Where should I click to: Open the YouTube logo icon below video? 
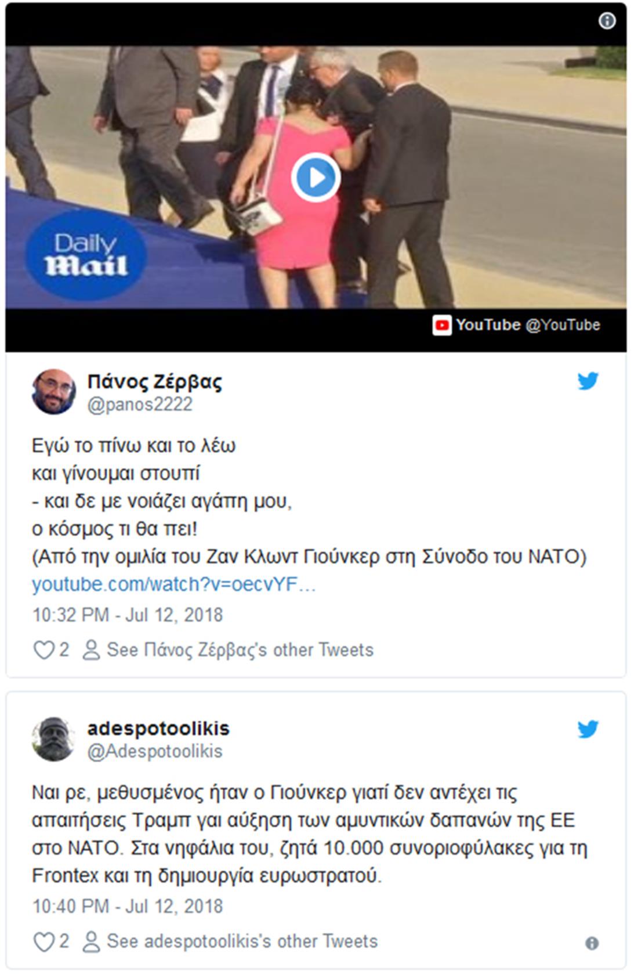(442, 325)
